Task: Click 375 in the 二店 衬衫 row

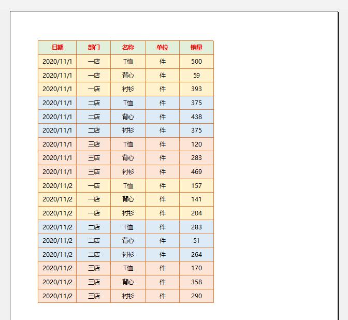Action: pos(196,130)
